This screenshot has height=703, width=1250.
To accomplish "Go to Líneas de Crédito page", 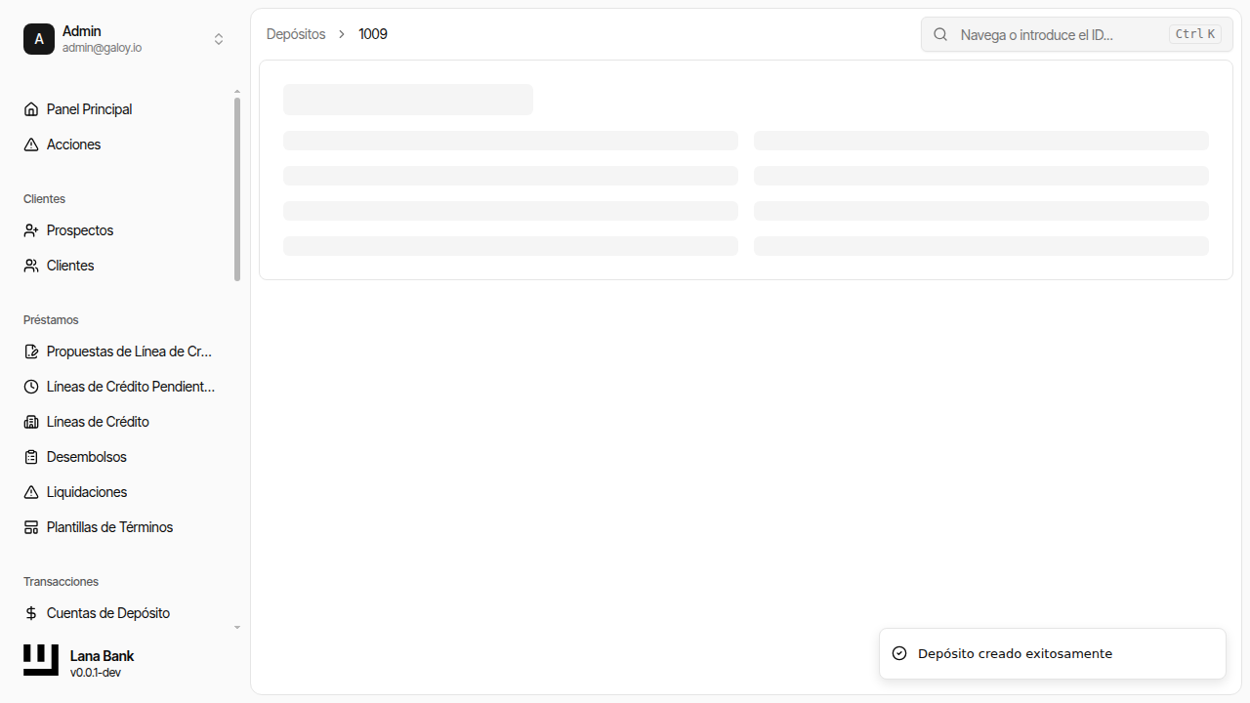I will pyautogui.click(x=98, y=422).
